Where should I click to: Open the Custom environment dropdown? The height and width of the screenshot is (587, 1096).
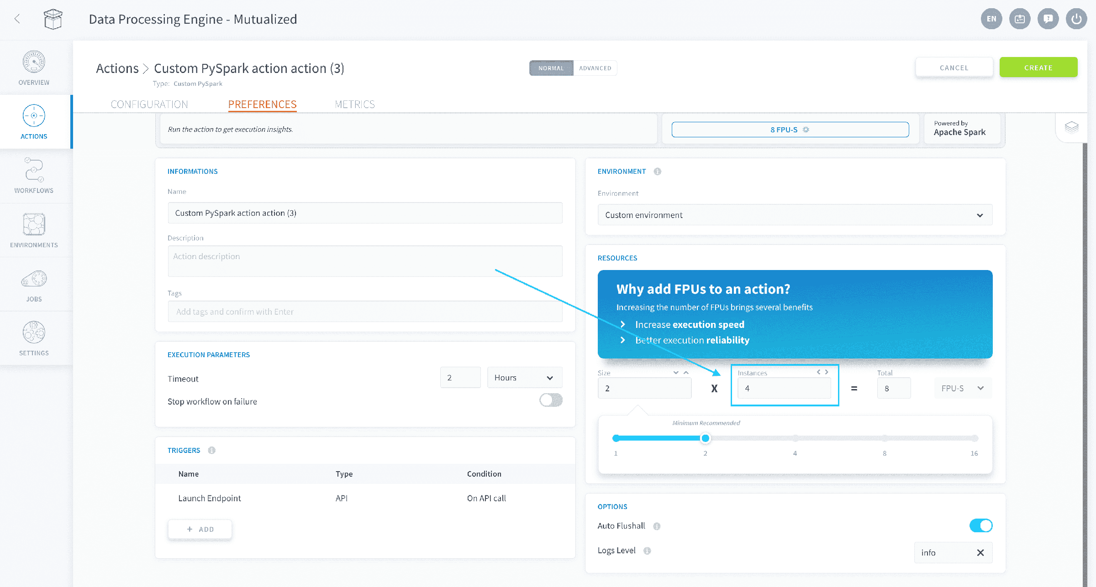pos(795,215)
